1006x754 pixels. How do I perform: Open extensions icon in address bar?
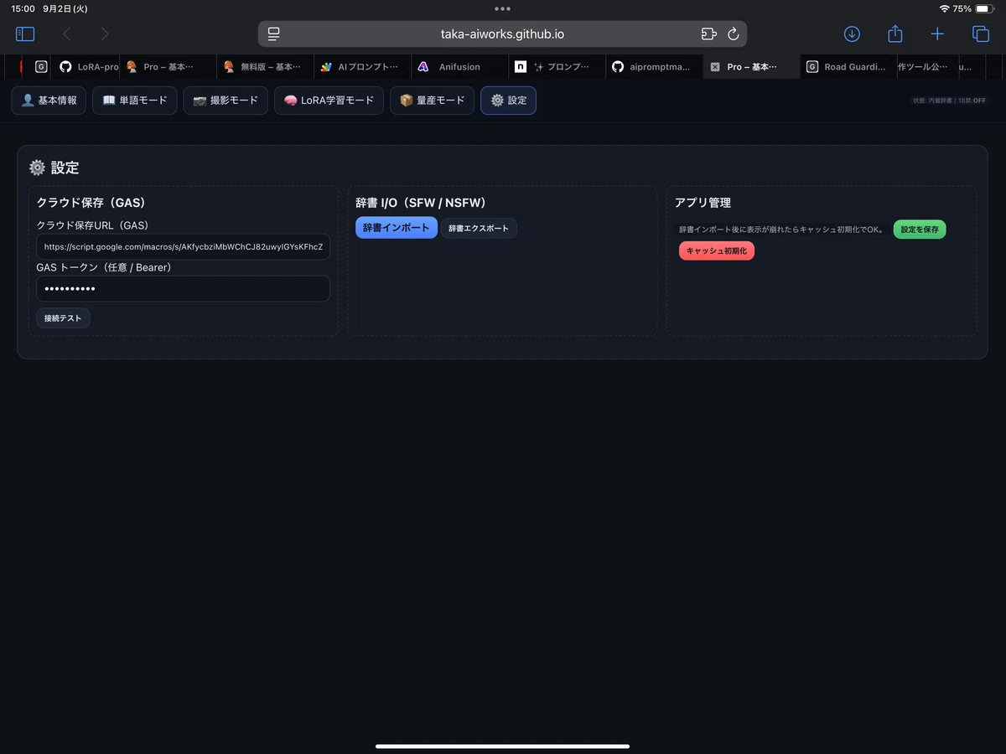coord(708,34)
